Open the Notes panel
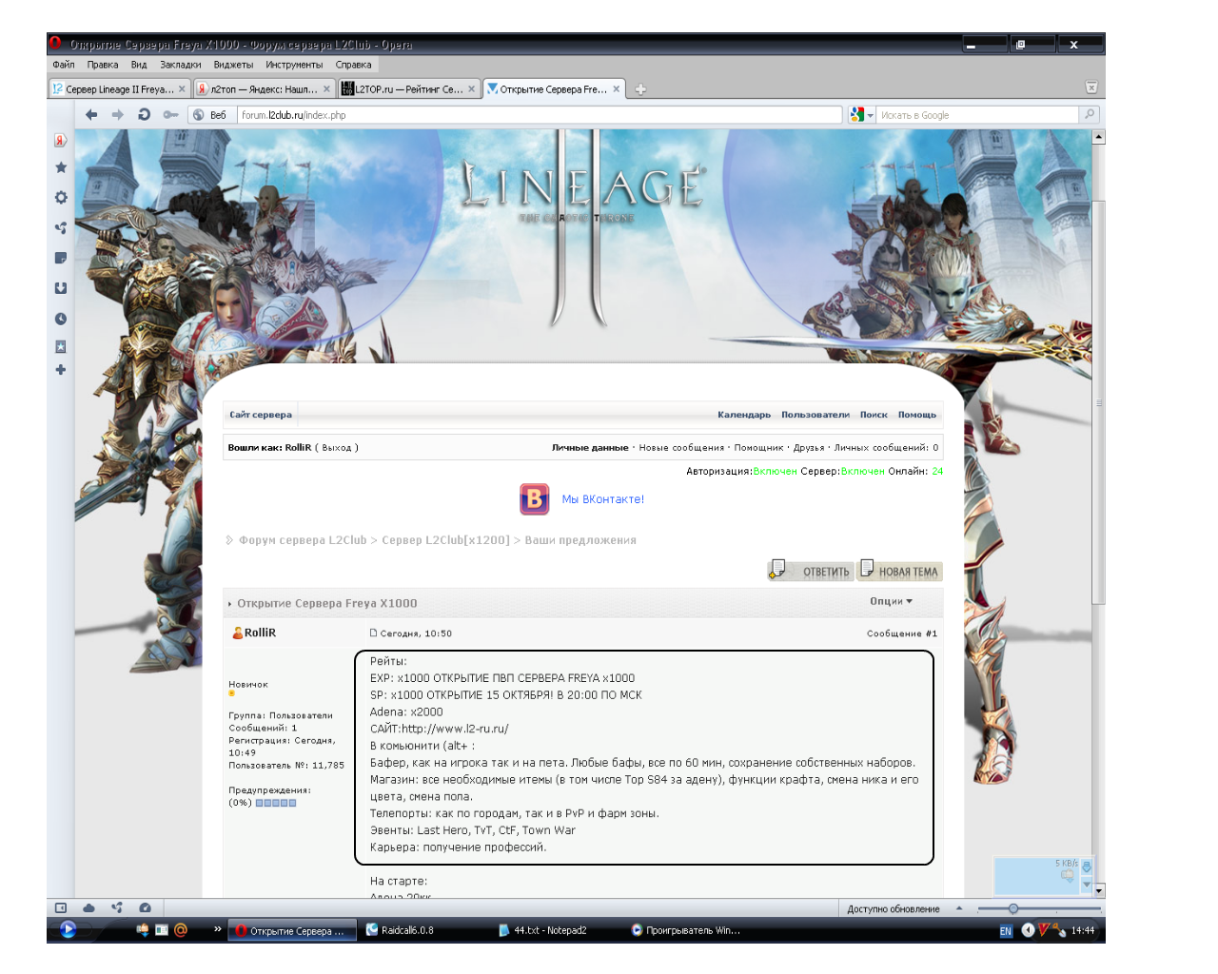 tap(61, 258)
